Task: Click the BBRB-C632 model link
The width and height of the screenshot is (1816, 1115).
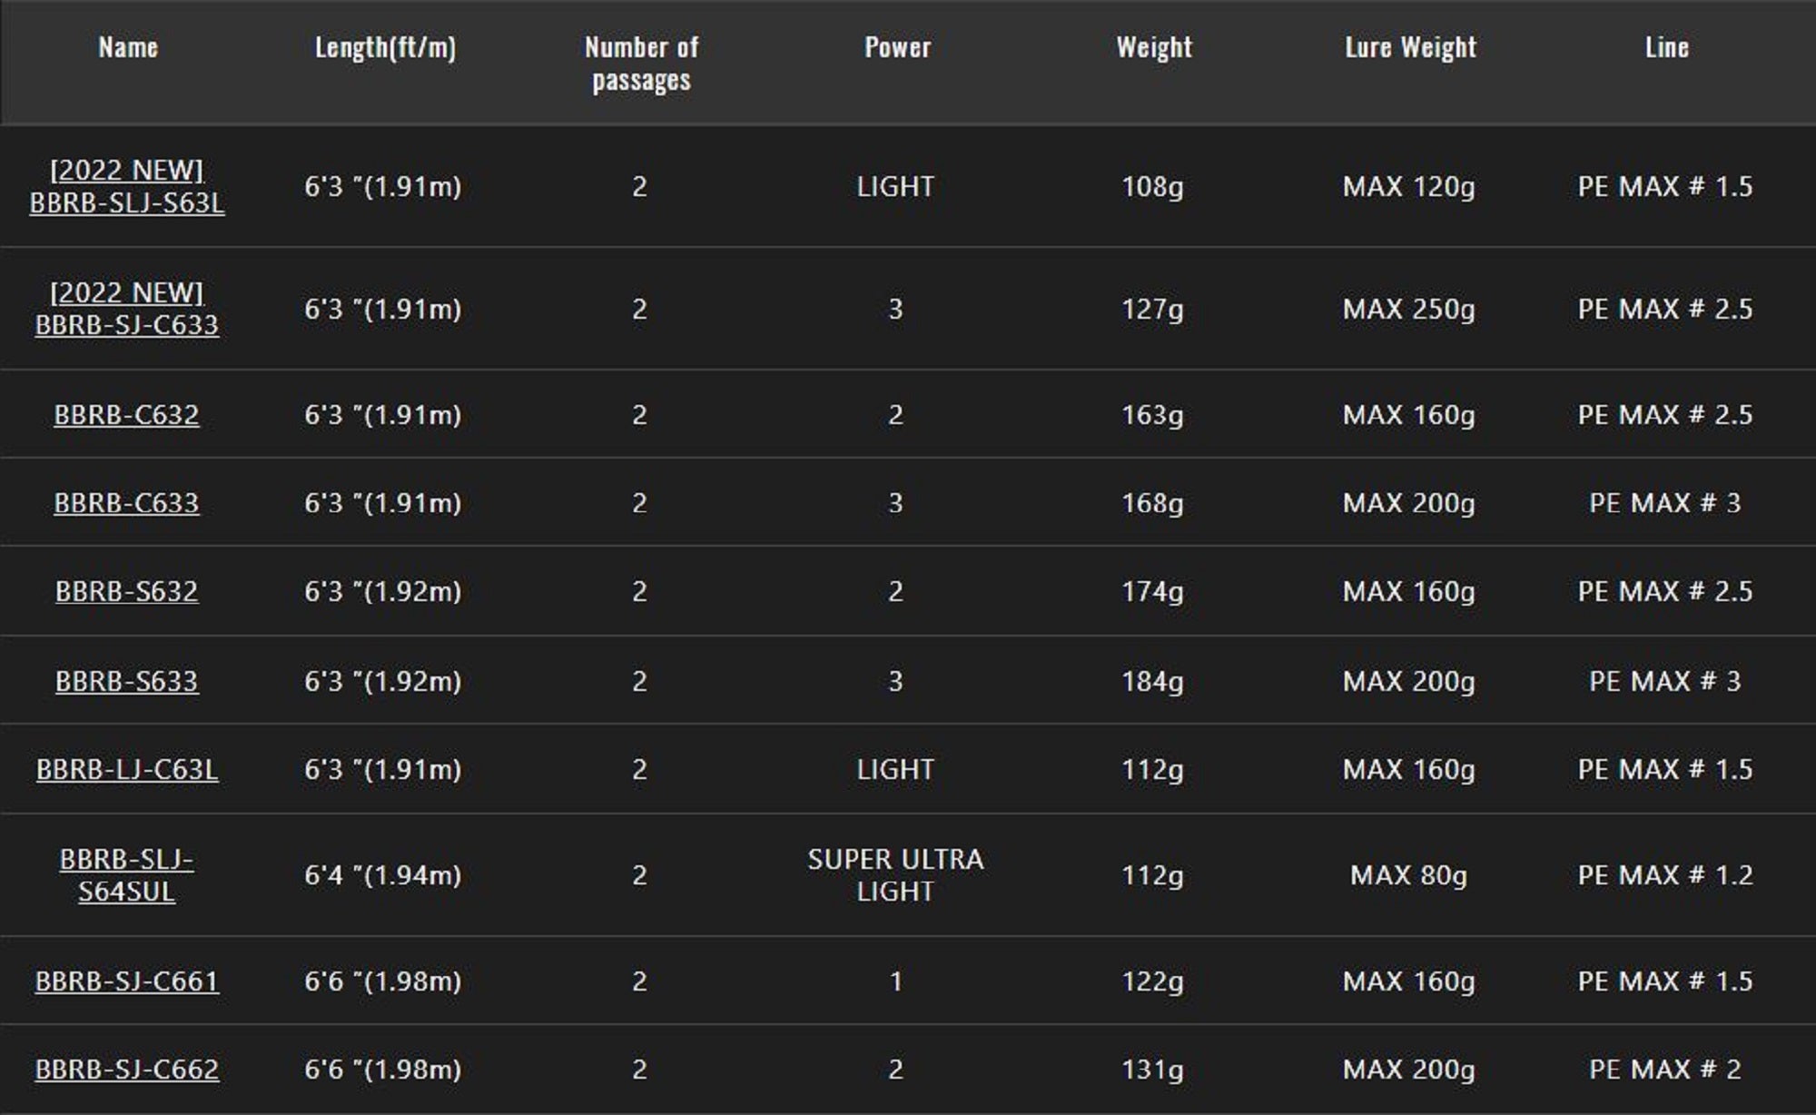Action: 126,415
